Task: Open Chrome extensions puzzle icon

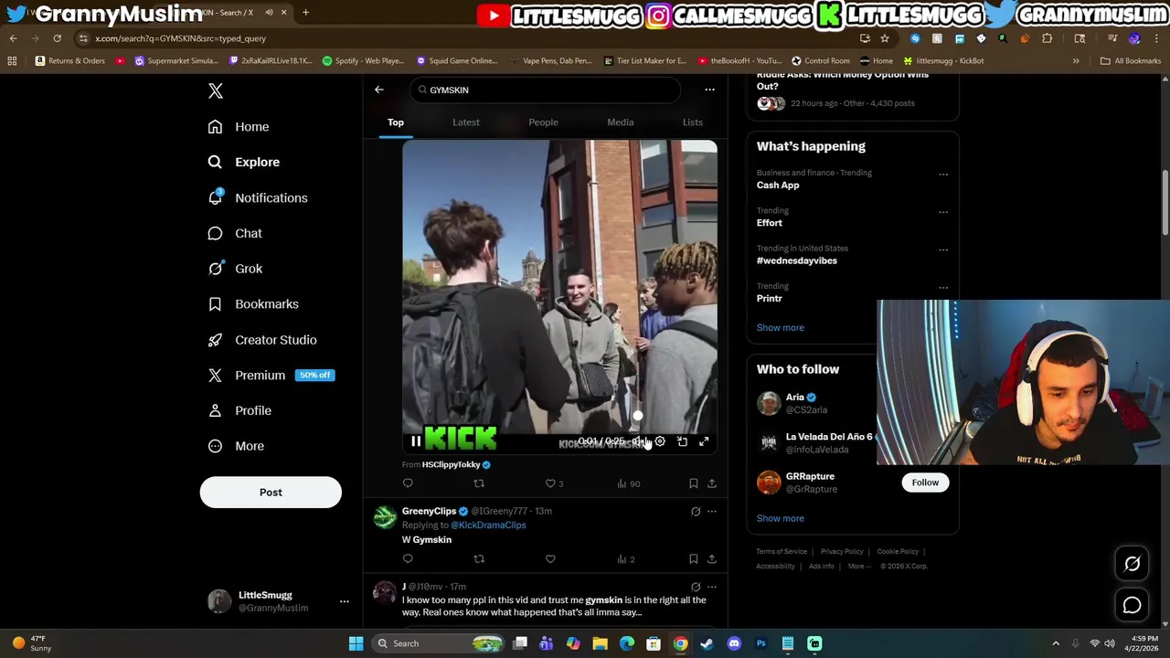Action: tap(1048, 38)
